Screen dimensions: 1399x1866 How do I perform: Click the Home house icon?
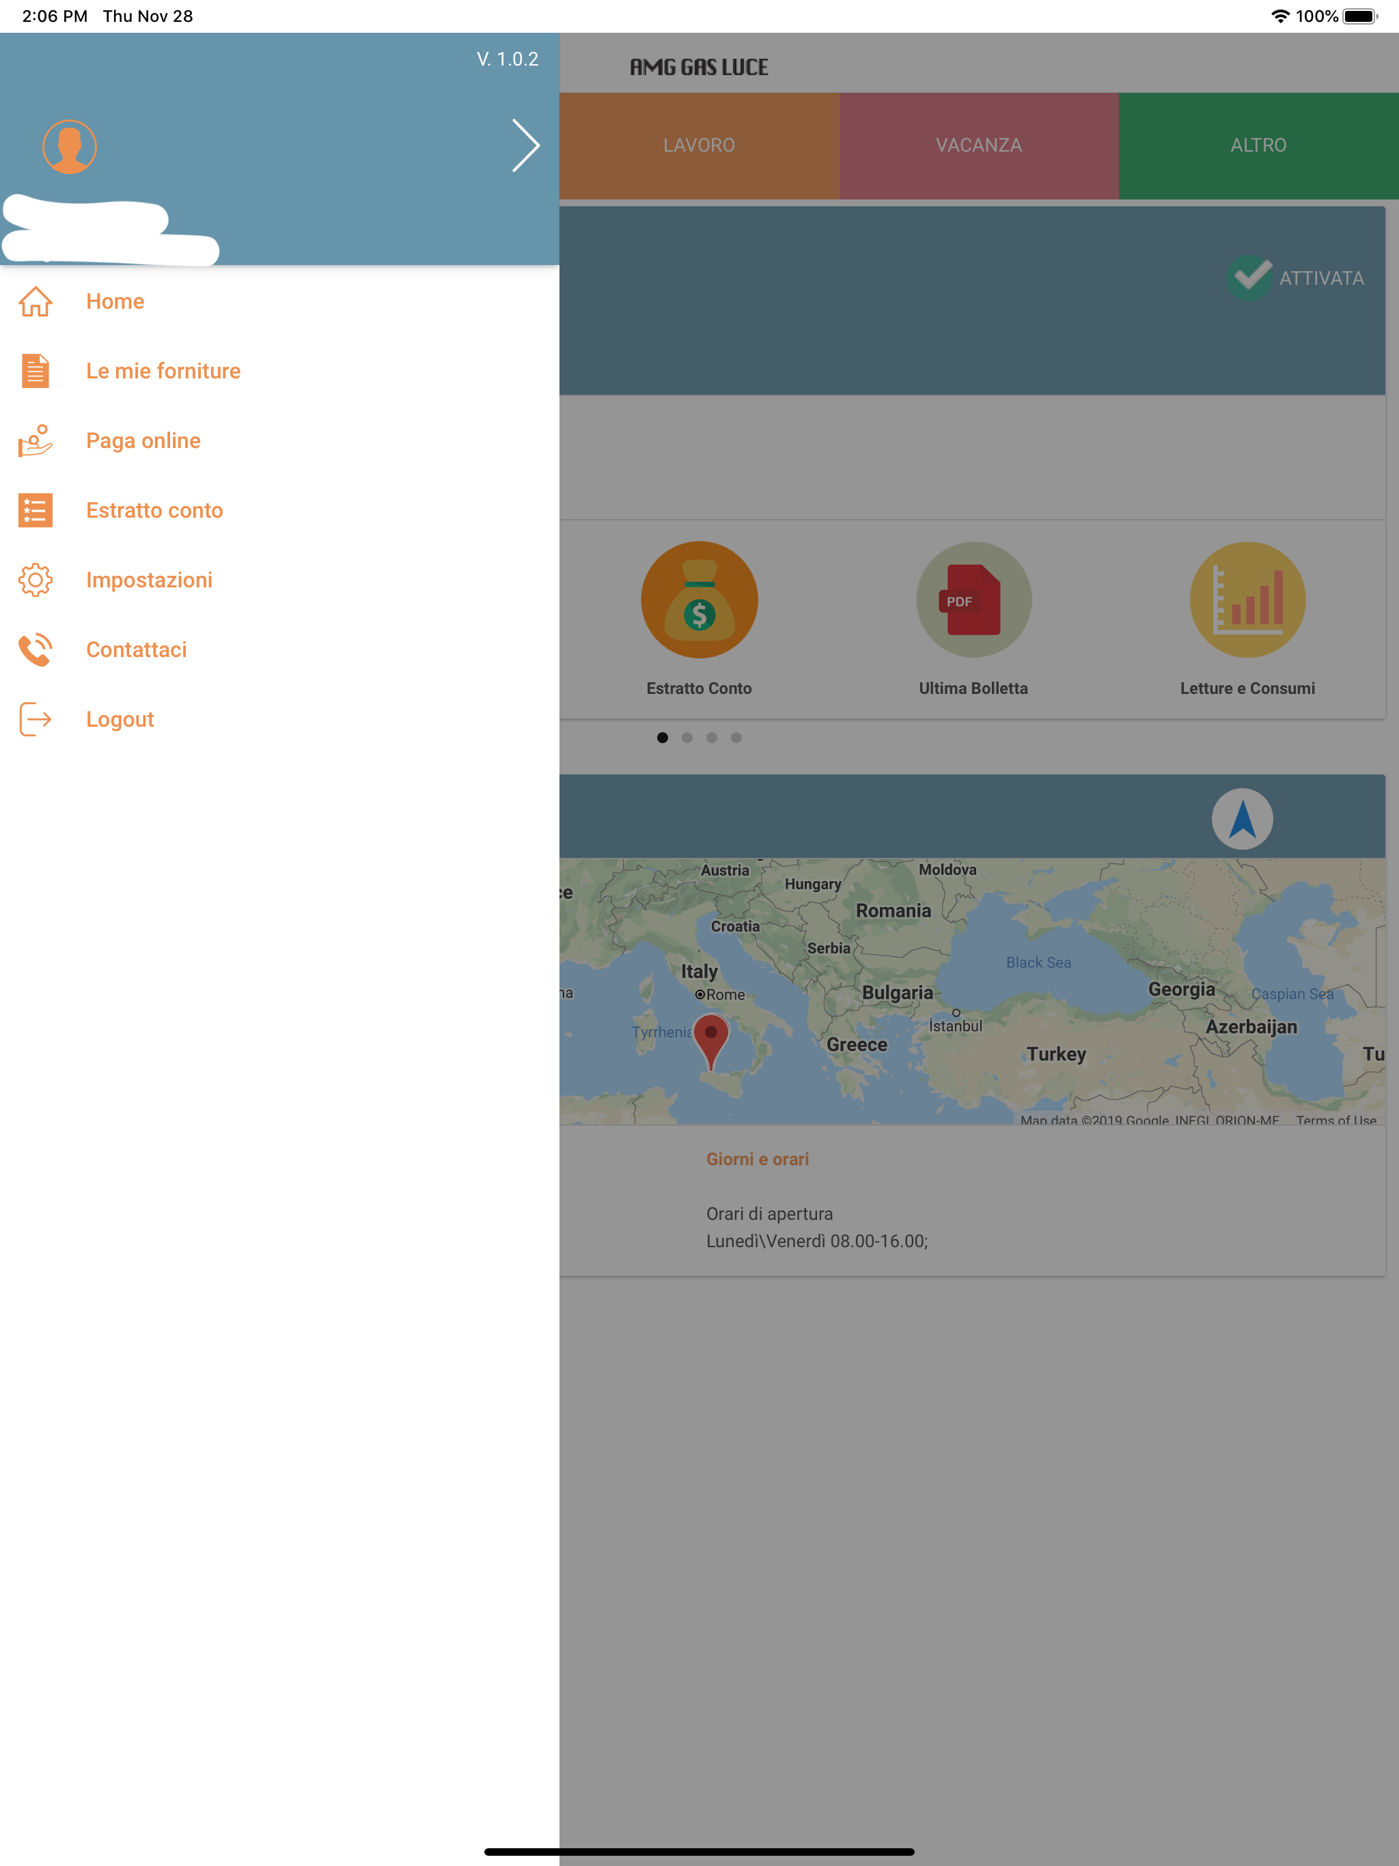click(x=36, y=301)
